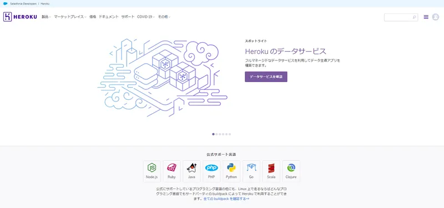The height and width of the screenshot is (208, 444).
Task: Click the Salesforce Developers breadcrumb link
Action: tap(23, 4)
